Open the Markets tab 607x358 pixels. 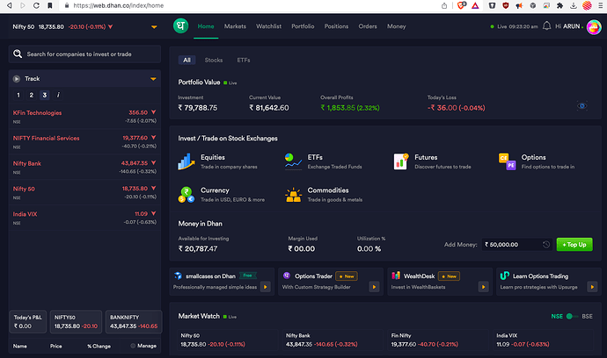click(235, 26)
